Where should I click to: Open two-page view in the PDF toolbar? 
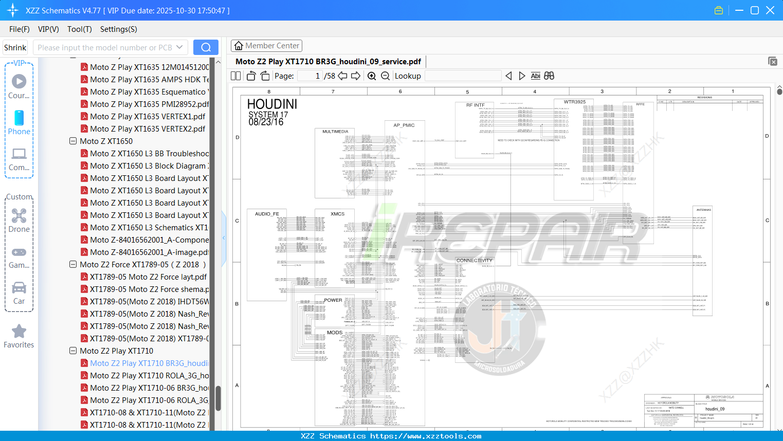pyautogui.click(x=235, y=76)
